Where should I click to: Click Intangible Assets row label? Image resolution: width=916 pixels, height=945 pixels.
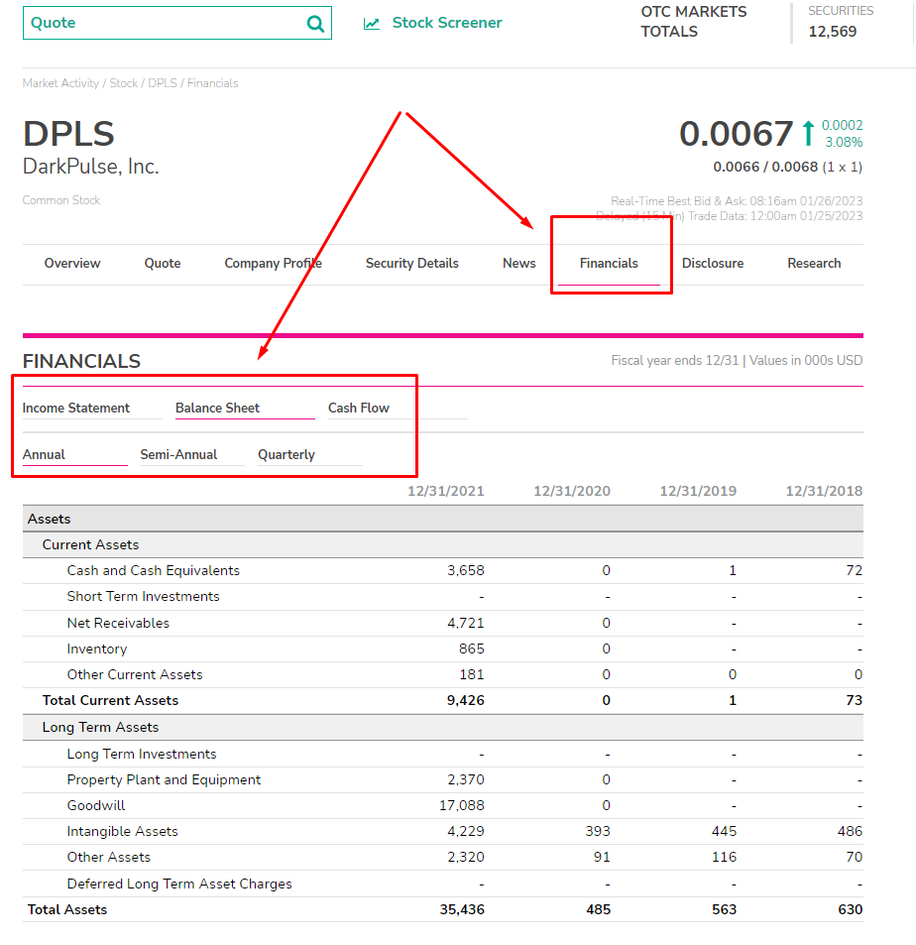click(122, 832)
